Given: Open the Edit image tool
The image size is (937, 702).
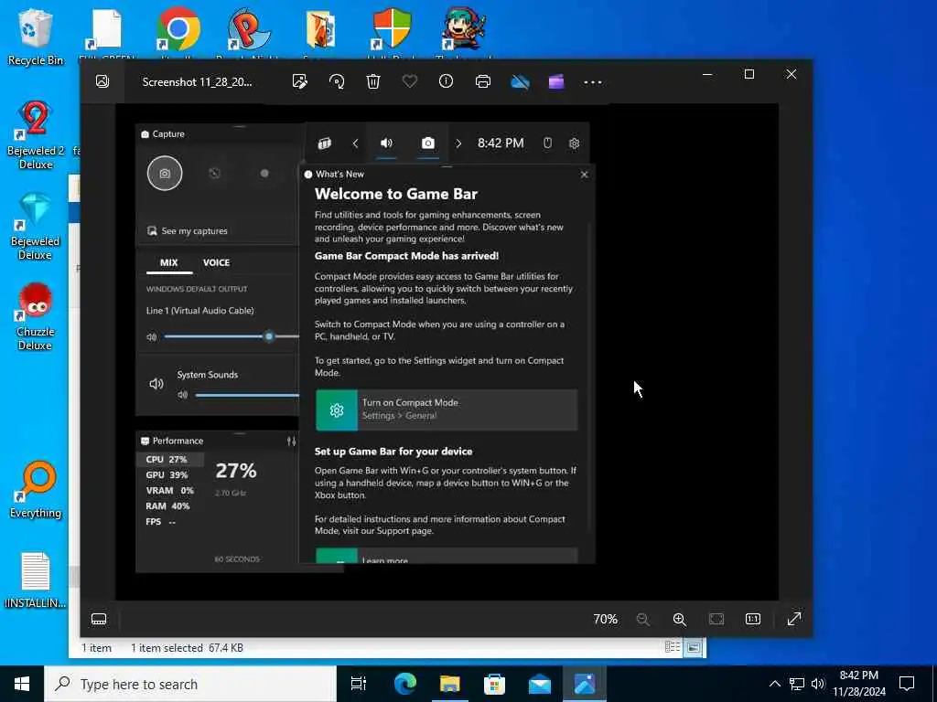Looking at the screenshot, I should 300,81.
